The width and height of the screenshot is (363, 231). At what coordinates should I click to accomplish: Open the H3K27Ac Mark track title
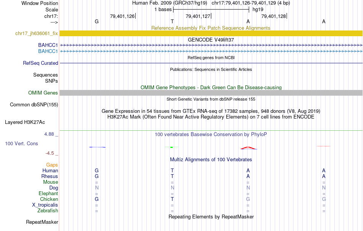[211, 117]
